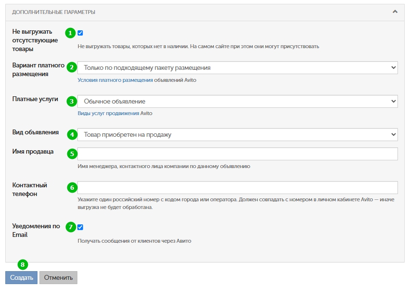Focus the 'Имя продавца' input field

237,154
